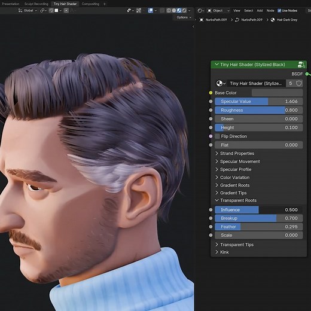Click the BSDF output socket
The height and width of the screenshot is (311, 311).
tap(307, 74)
